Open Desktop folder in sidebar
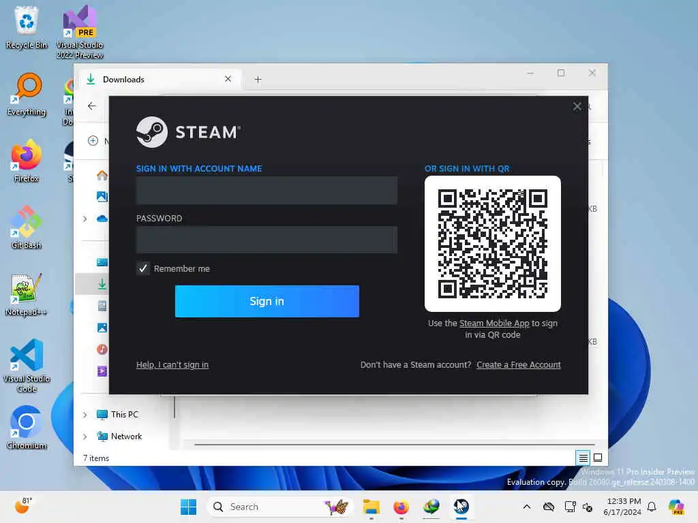Screen dimensions: 698x523 point(102,262)
